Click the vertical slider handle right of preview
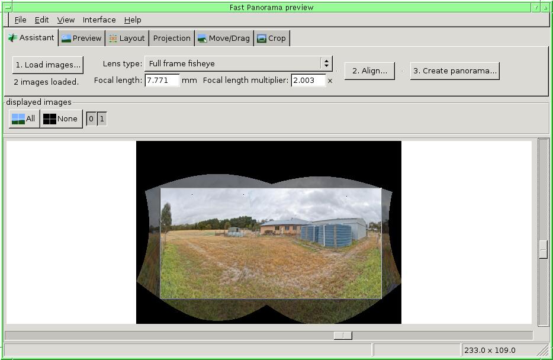Image resolution: width=553 pixels, height=360 pixels. coord(543,249)
